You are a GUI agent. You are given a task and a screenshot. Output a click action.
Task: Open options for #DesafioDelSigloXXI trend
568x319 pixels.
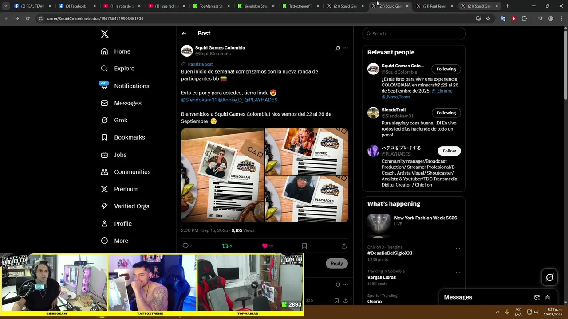click(x=458, y=249)
